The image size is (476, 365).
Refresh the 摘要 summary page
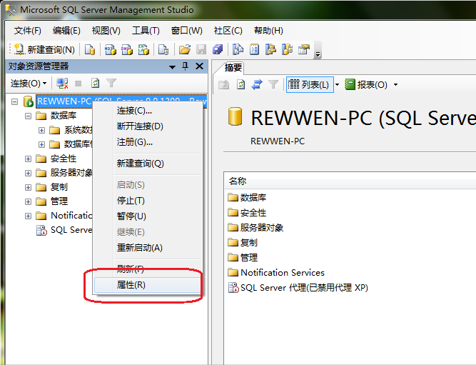(240, 84)
